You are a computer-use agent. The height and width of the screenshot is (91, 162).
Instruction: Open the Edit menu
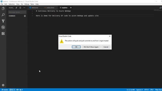[6, 4]
